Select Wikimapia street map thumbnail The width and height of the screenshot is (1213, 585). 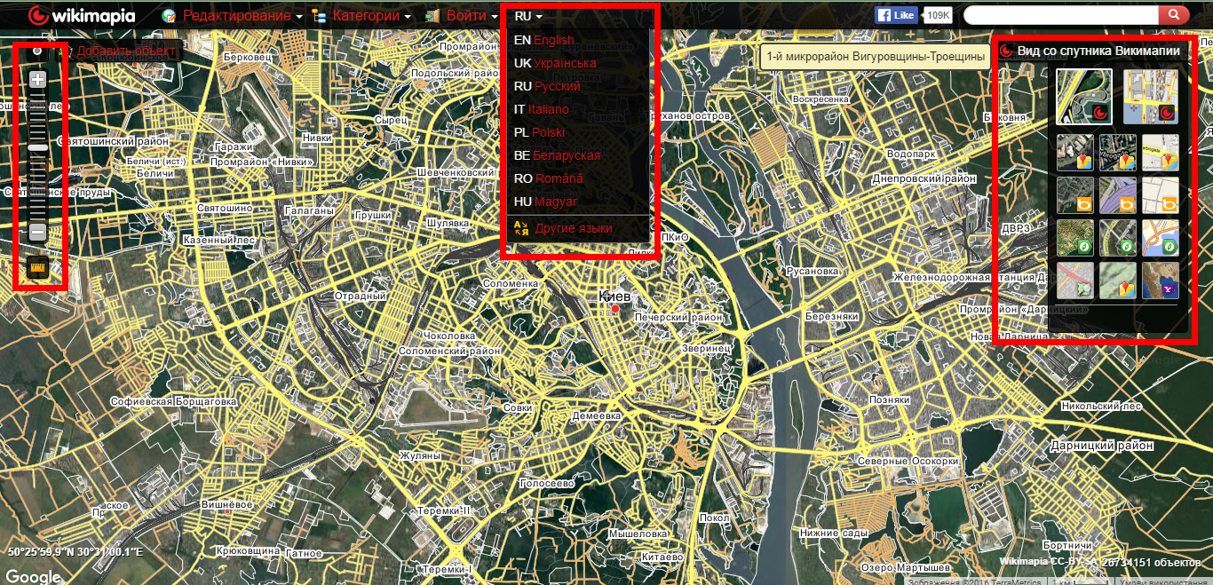[x=1150, y=97]
